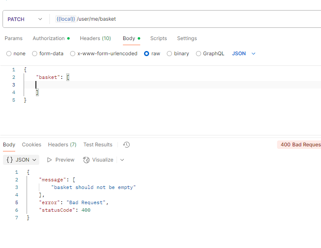Click the /user/me/basket URL path
Screen dimensions: 321x248
click(96, 19)
